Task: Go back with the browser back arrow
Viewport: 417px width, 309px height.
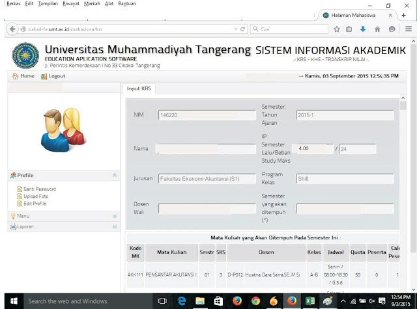Action: tap(12, 29)
